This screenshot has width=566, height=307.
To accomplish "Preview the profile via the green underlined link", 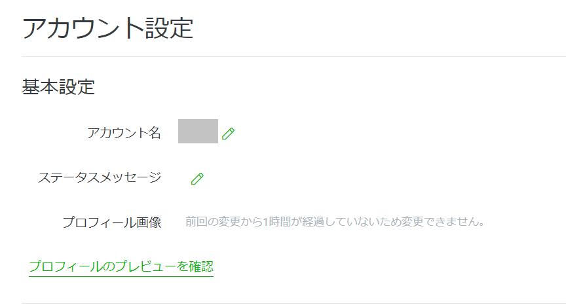I will (121, 266).
